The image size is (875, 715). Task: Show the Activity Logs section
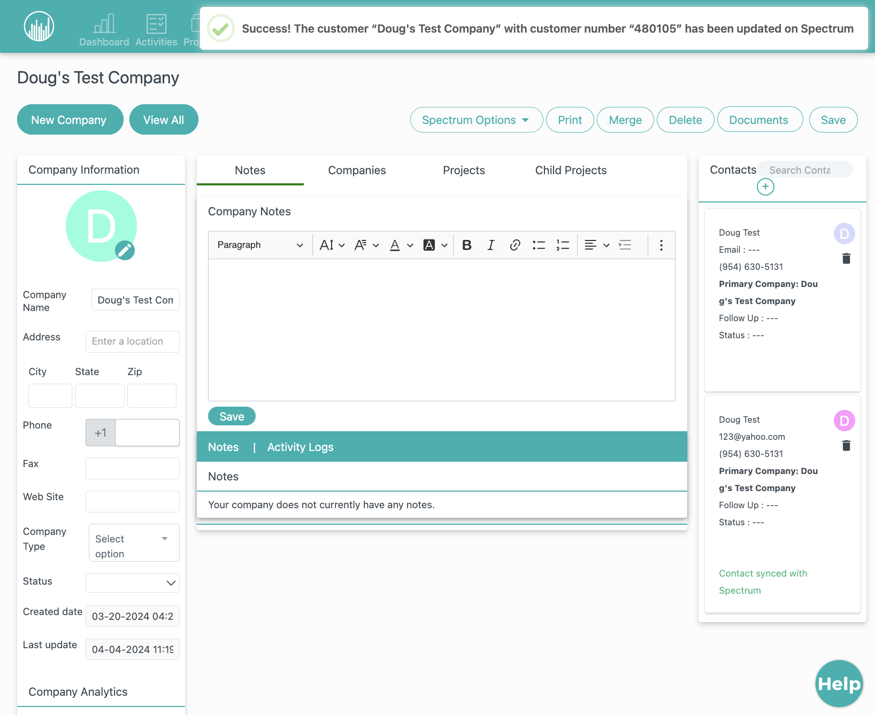click(x=300, y=447)
